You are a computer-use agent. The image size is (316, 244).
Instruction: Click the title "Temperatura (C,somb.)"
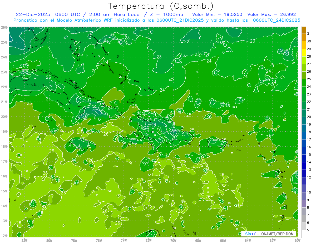(x=161, y=6)
